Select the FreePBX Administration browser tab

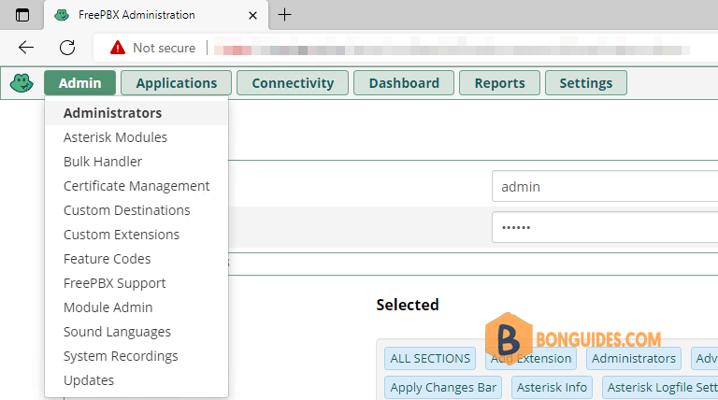156,15
